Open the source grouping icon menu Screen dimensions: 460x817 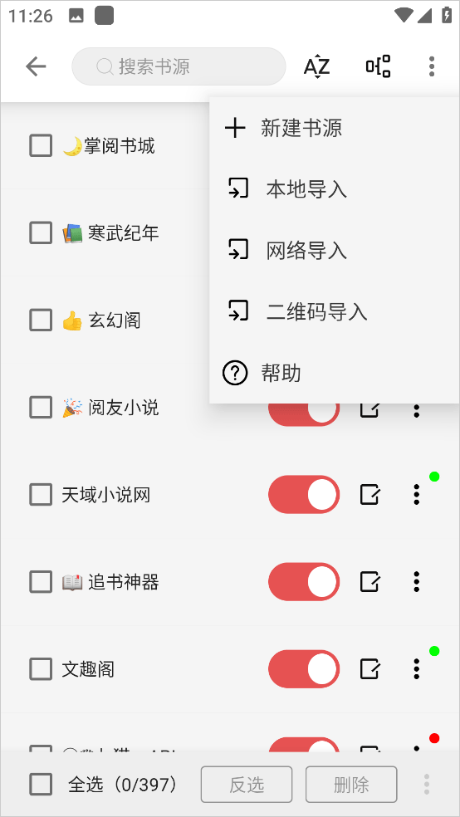point(378,66)
